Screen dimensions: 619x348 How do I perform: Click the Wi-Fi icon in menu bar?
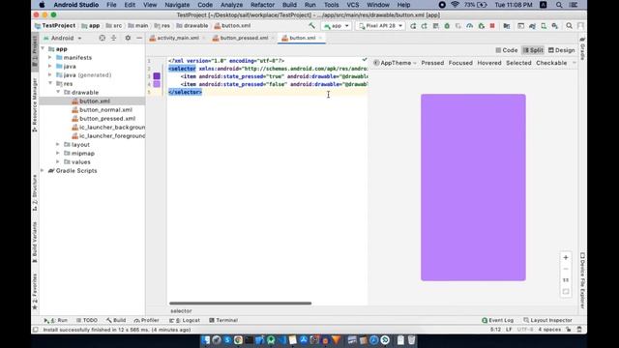(x=455, y=5)
